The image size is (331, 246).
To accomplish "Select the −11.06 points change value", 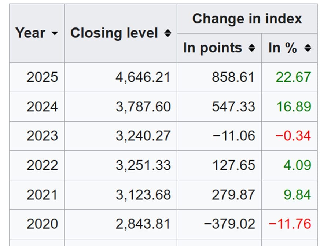I will coord(233,136).
